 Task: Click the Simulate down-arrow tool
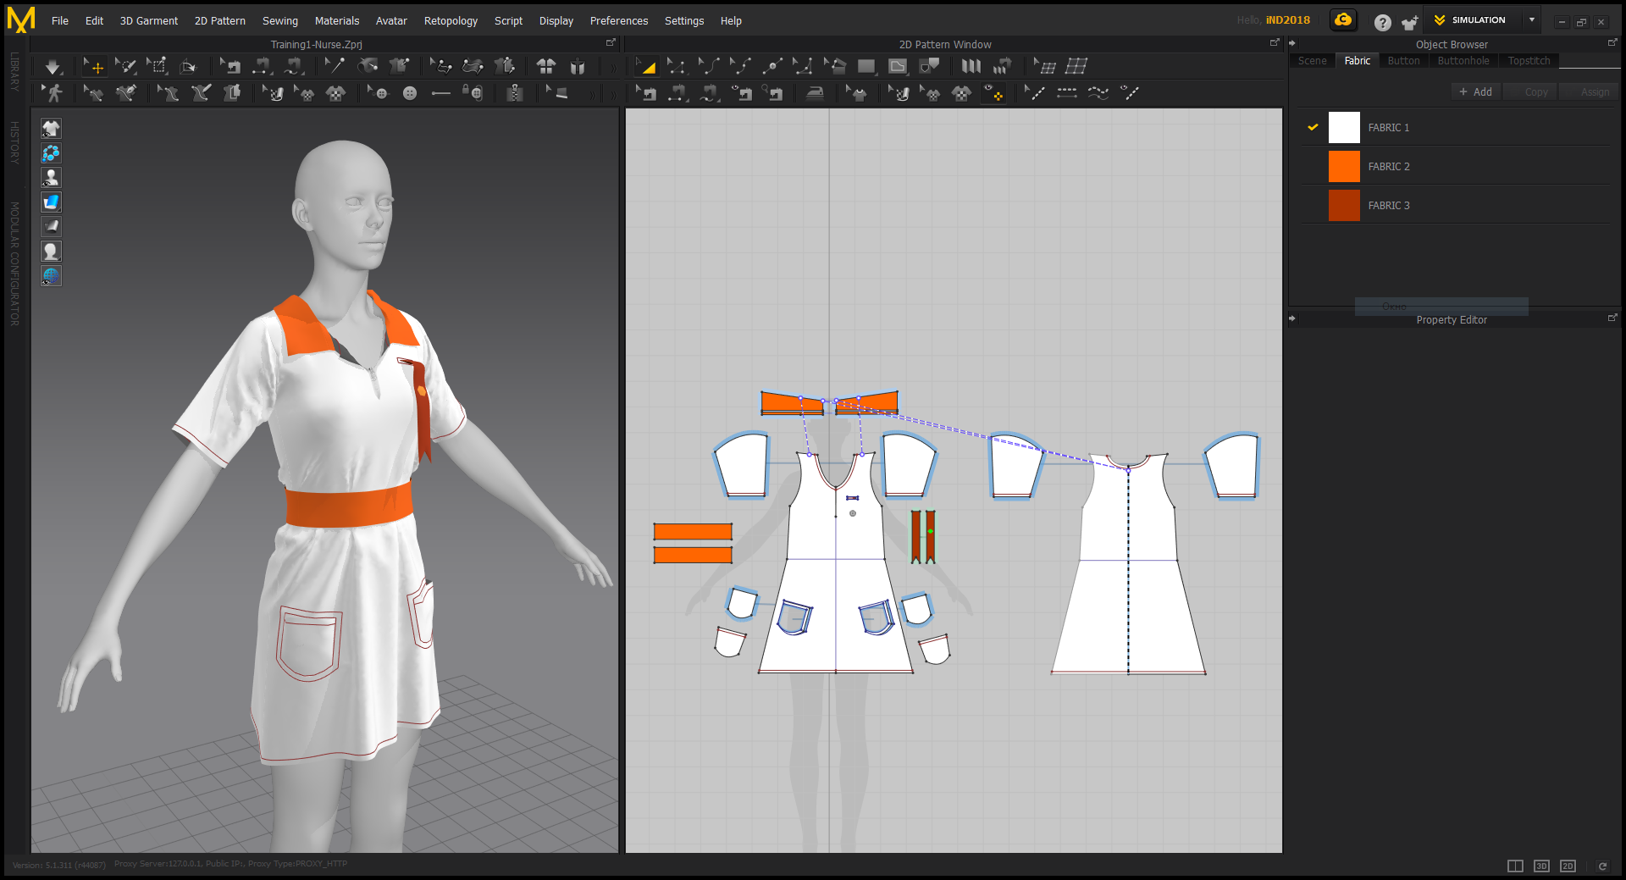click(53, 66)
